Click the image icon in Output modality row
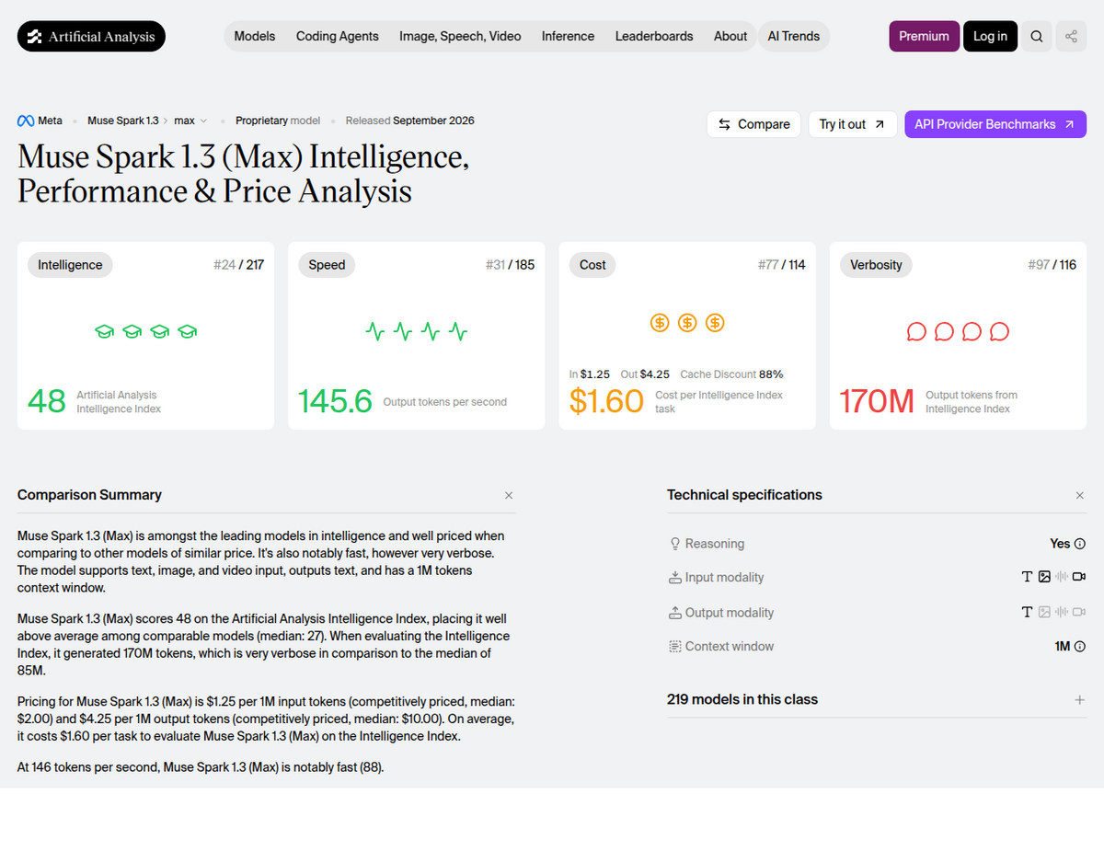 click(x=1044, y=612)
